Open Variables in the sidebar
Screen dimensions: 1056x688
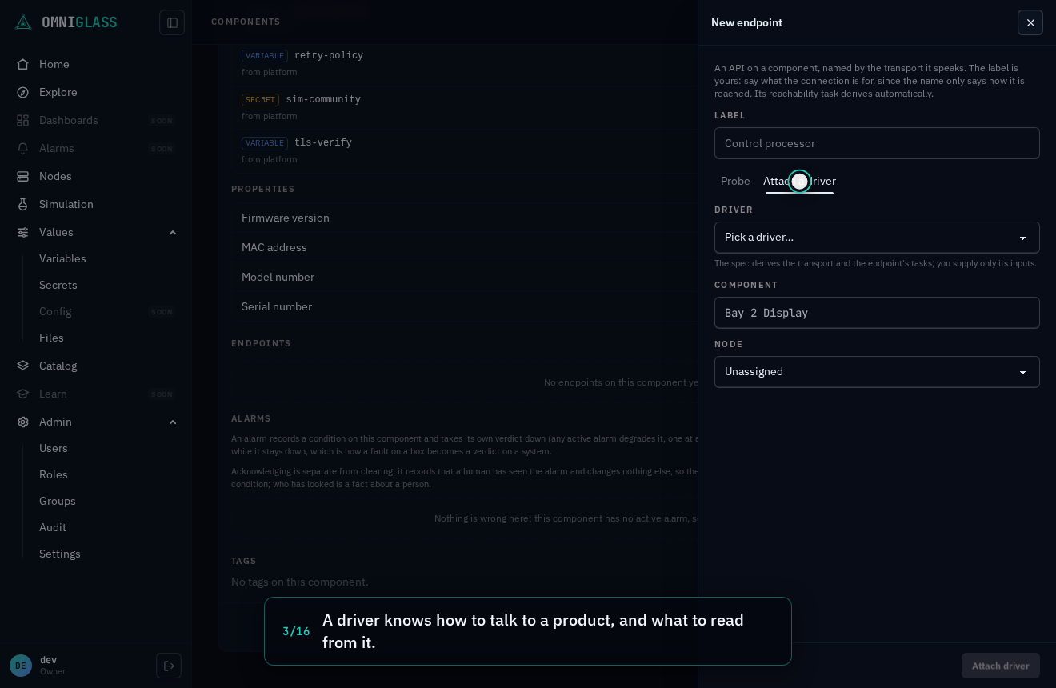coord(62,258)
